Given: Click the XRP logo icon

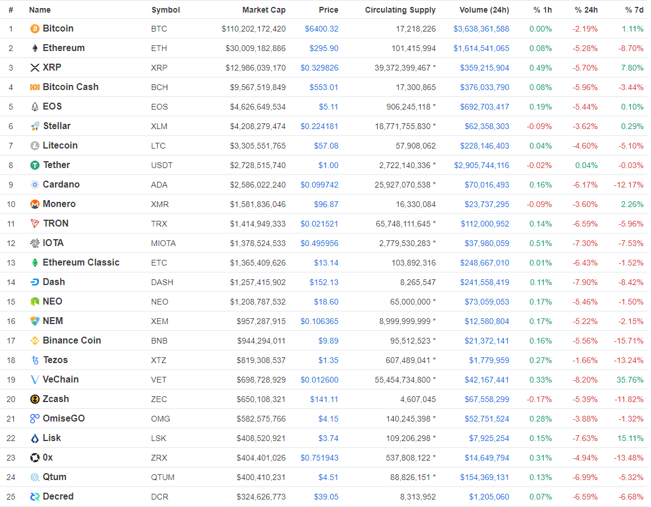Looking at the screenshot, I should [35, 68].
